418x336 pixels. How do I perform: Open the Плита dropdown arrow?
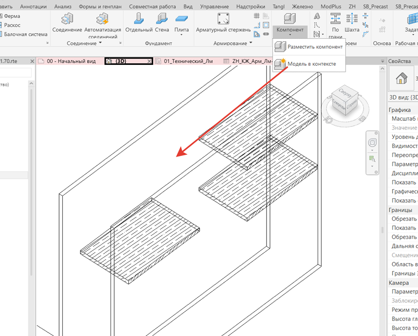coord(182,35)
